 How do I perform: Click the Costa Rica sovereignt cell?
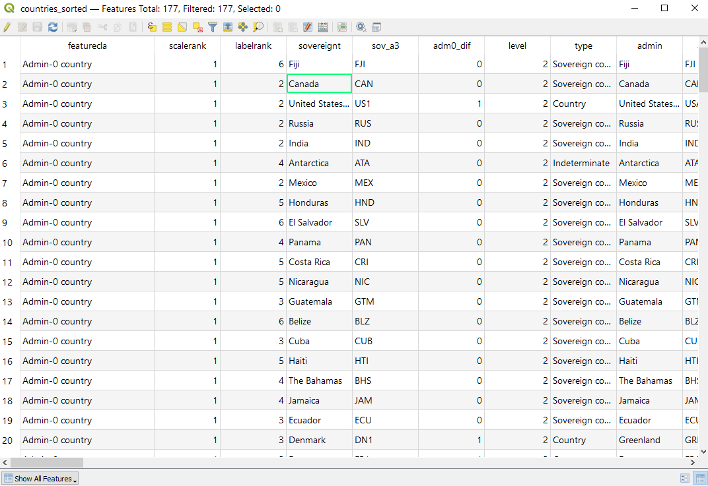tap(319, 262)
